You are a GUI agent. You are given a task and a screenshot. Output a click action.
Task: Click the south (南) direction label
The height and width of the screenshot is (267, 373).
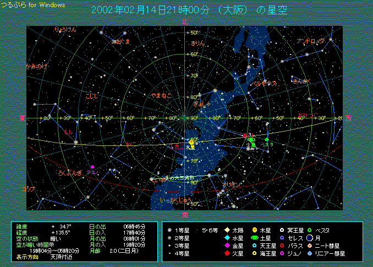185,215
